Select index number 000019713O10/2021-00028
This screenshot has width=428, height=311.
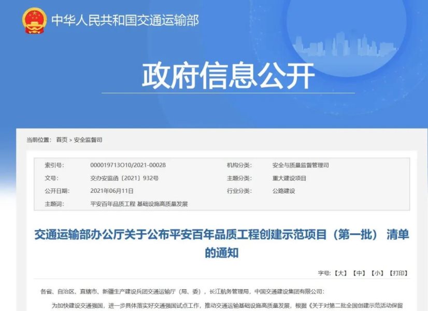pyautogui.click(x=127, y=165)
